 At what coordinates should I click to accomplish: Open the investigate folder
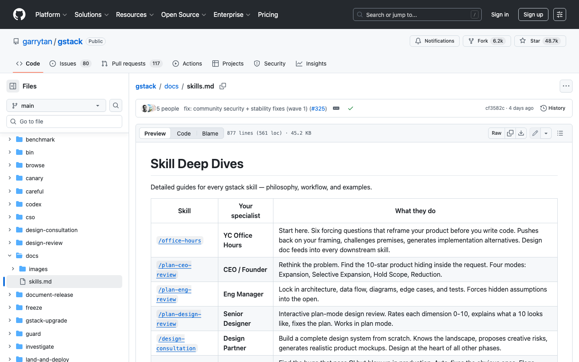pos(40,347)
